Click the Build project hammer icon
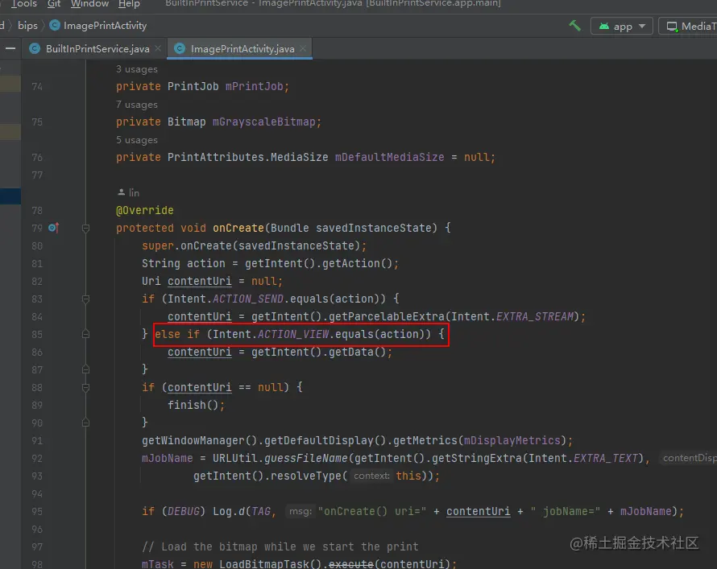 (574, 26)
